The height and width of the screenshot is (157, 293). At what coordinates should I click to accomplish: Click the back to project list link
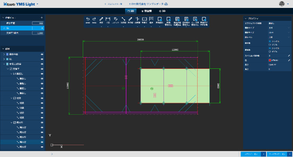tap(113, 4)
